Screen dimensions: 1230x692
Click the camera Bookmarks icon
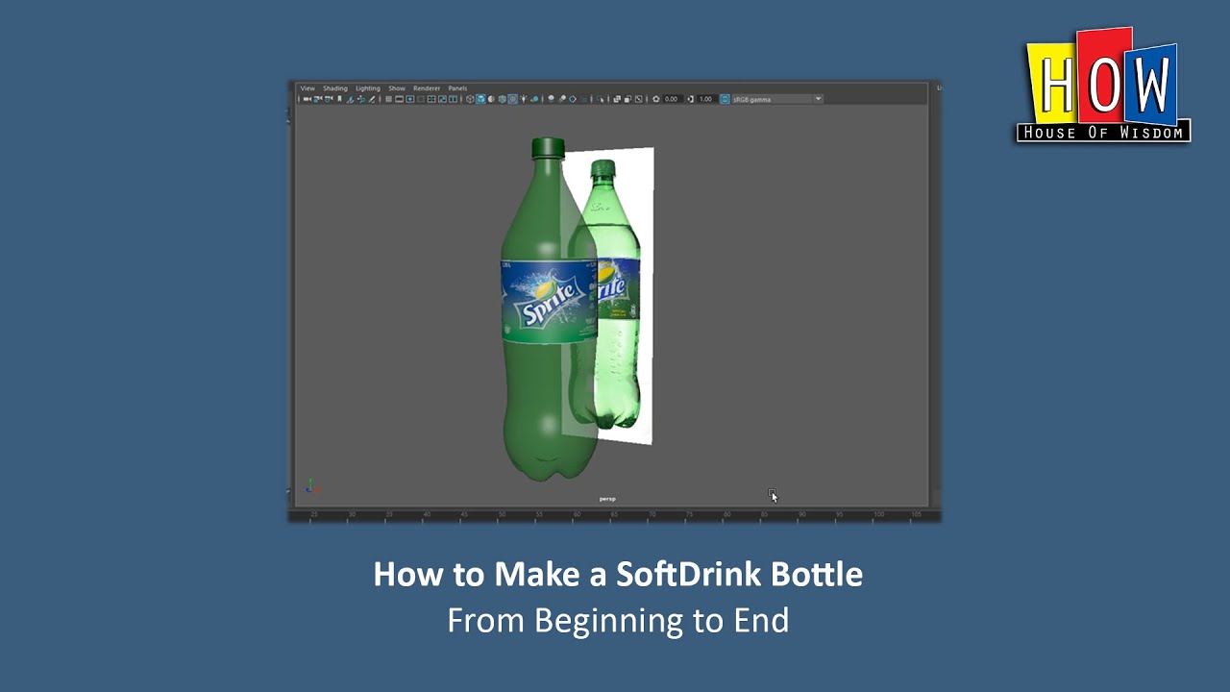339,99
